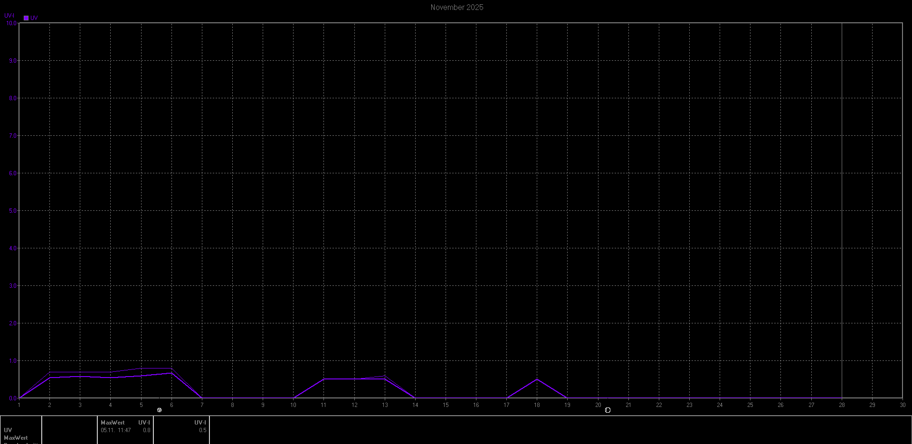The width and height of the screenshot is (912, 444).
Task: Click the 0.8 maximum UV-I value
Action: pos(147,430)
